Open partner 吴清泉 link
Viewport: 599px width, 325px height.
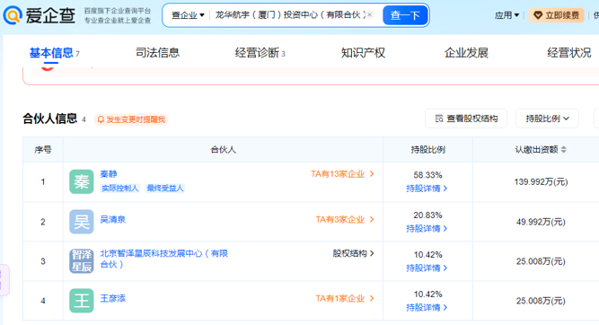point(112,220)
